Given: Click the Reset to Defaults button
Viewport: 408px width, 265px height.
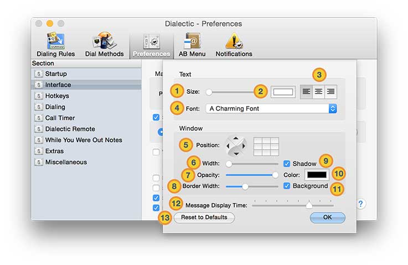Looking at the screenshot, I should (x=204, y=218).
